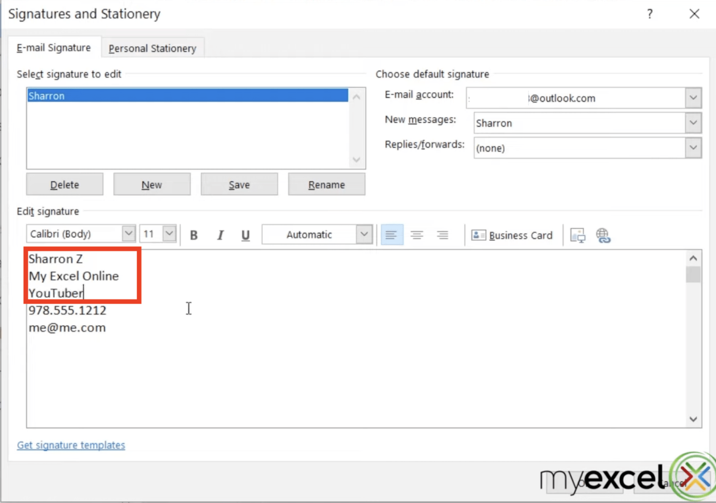This screenshot has width=716, height=503.
Task: Expand the New messages signature dropdown
Action: pos(693,123)
